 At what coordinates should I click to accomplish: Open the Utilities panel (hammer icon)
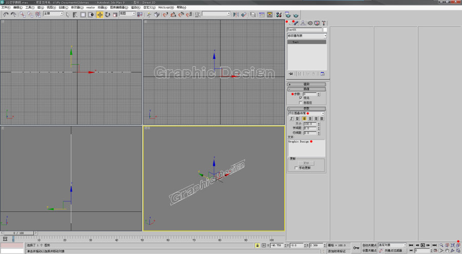click(324, 23)
